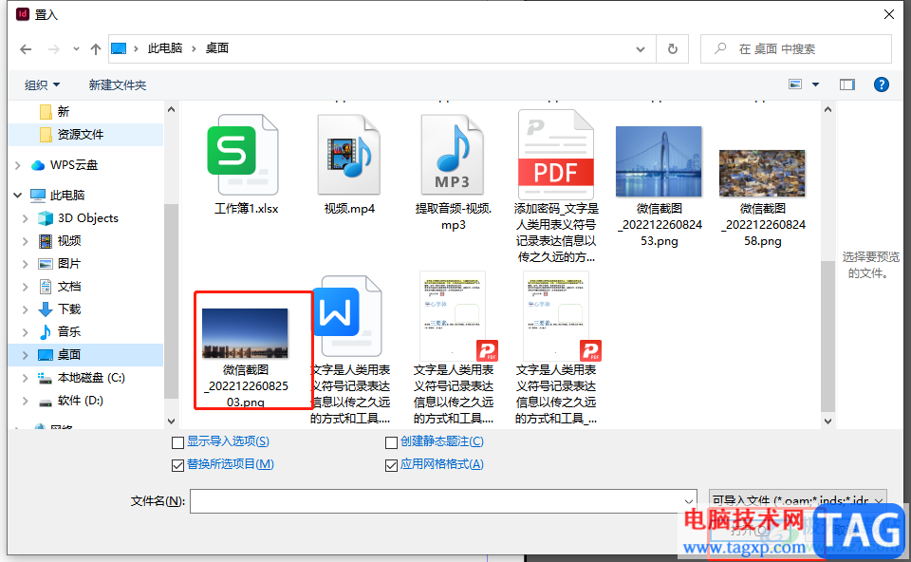Uncheck 应用网格格式(A) checkbox
The image size is (911, 562).
click(x=391, y=465)
